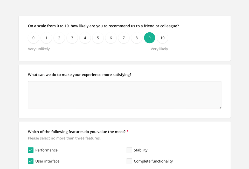Click the highlighted green 9 rating
Image resolution: width=249 pixels, height=169 pixels.
coord(149,38)
